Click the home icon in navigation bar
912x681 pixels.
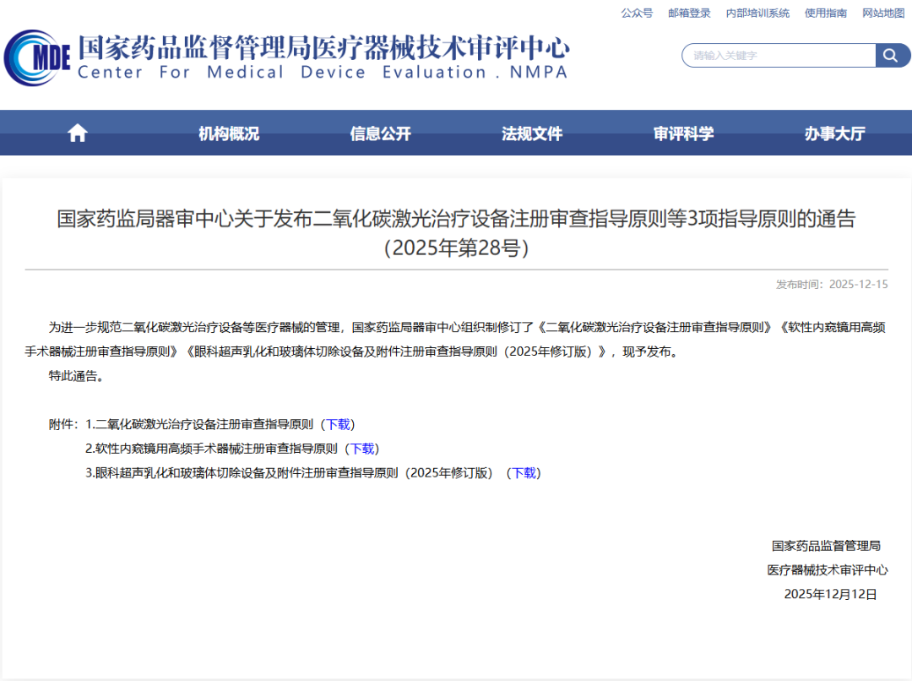[x=78, y=133]
